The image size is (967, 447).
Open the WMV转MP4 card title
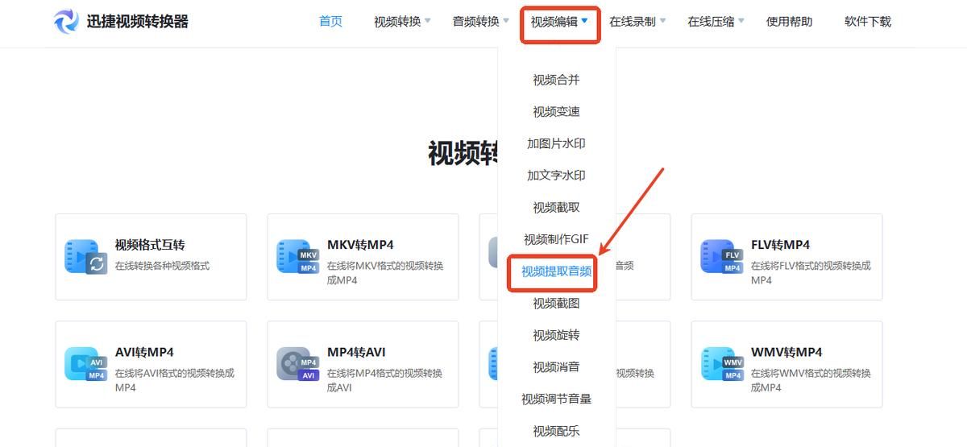tap(786, 352)
